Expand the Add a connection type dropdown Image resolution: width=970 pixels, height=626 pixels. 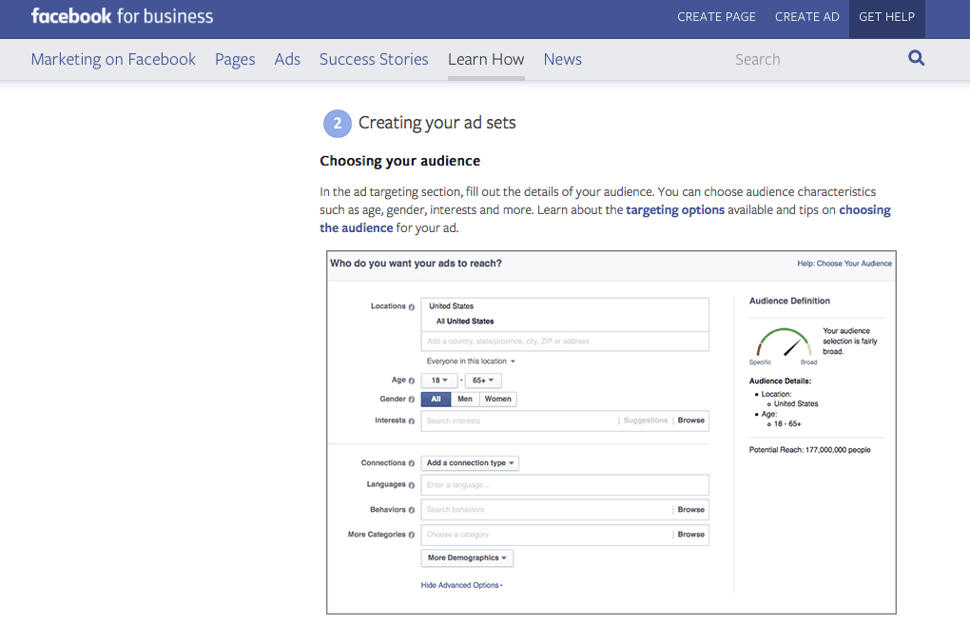470,463
